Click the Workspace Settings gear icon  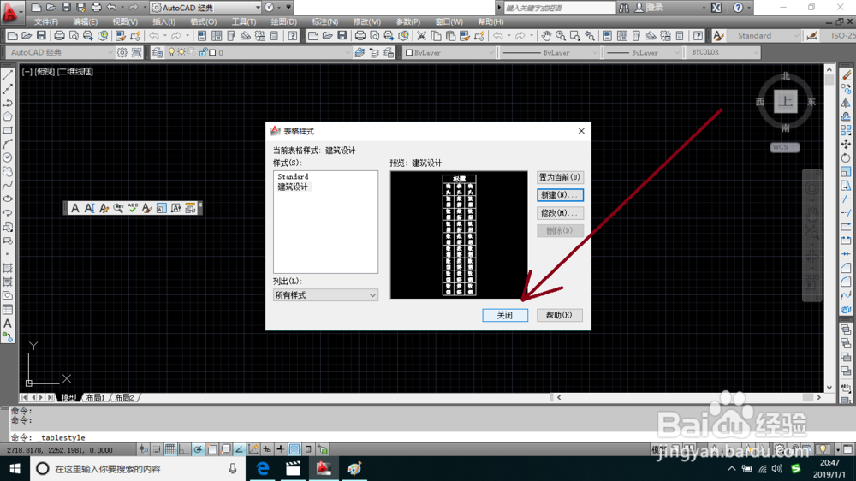click(122, 52)
